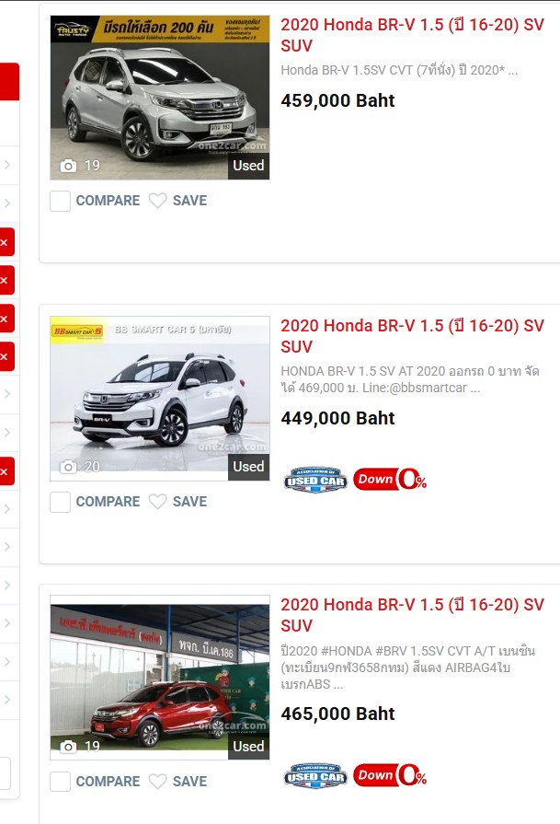Tick Compare checkbox for 459,000 Baht car
The height and width of the screenshot is (824, 560).
(x=61, y=202)
